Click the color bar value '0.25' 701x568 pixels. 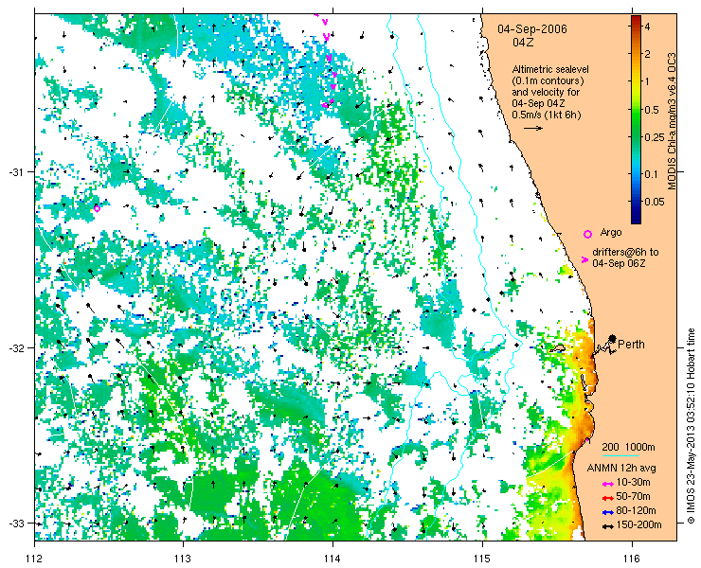coord(655,136)
